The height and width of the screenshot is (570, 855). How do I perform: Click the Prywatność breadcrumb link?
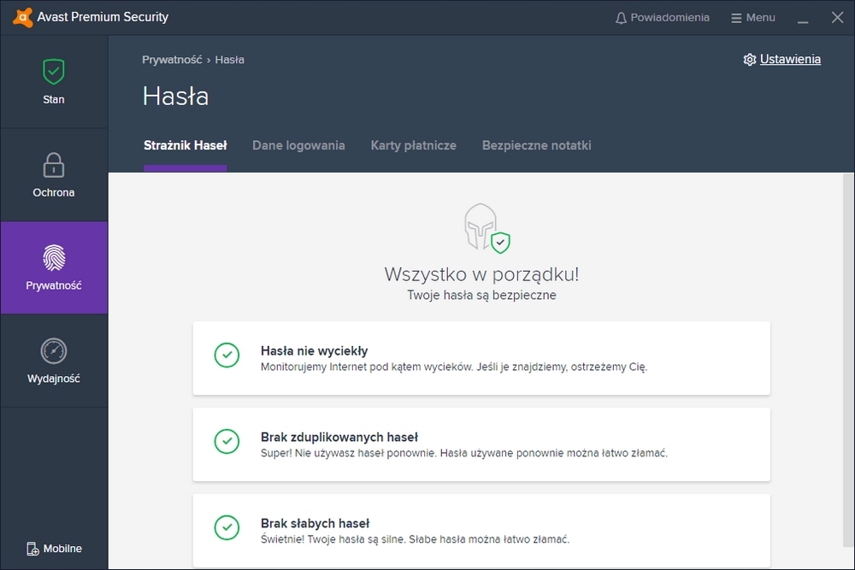[172, 60]
